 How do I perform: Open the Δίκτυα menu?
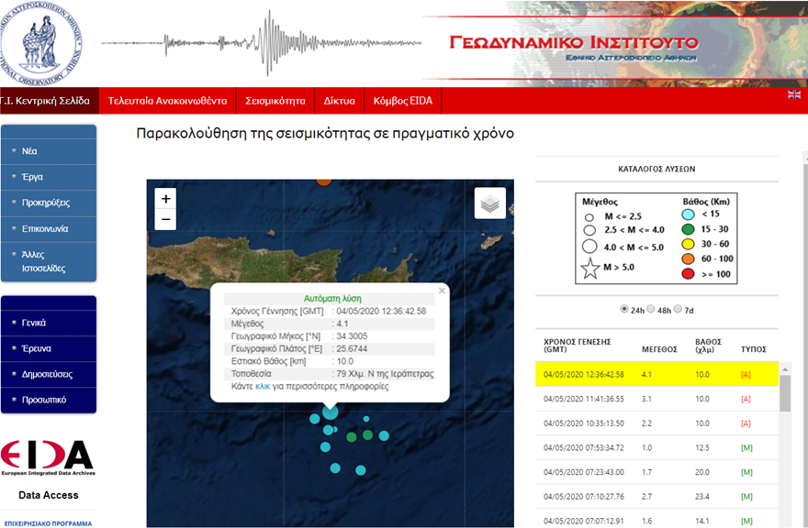point(339,101)
